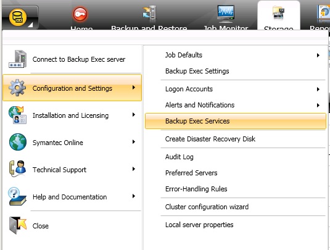
Task: Choose Create Disaster Recovery Disk
Action: tap(236, 139)
